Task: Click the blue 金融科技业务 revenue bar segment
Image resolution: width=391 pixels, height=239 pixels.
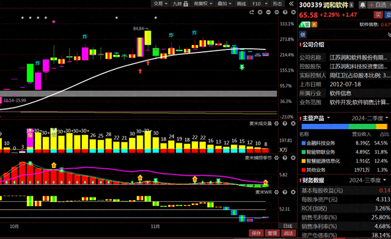Action: coord(325,126)
